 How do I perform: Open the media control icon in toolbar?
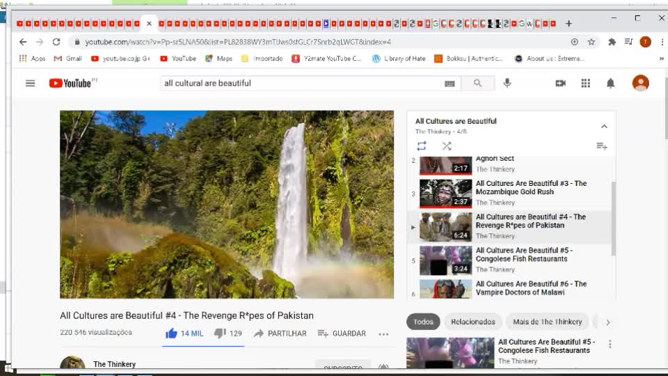pos(628,42)
